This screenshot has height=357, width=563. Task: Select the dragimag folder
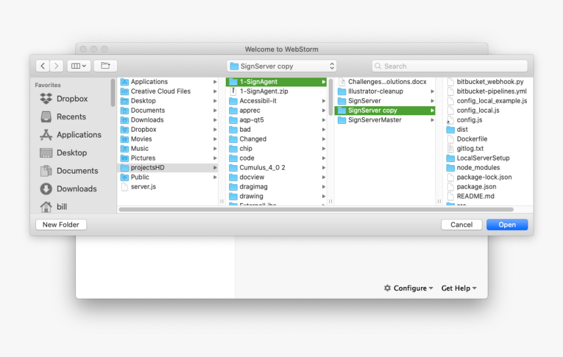pos(276,187)
